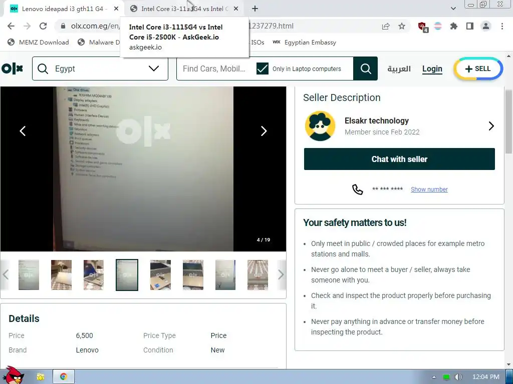Image resolution: width=513 pixels, height=384 pixels.
Task: Click the phone icon beside hidden number
Action: pyautogui.click(x=357, y=189)
